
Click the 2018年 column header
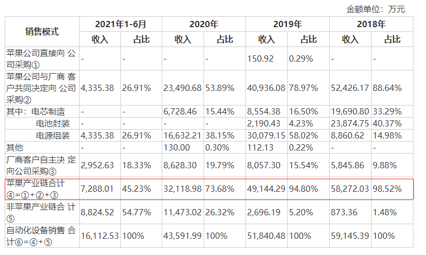(x=371, y=24)
